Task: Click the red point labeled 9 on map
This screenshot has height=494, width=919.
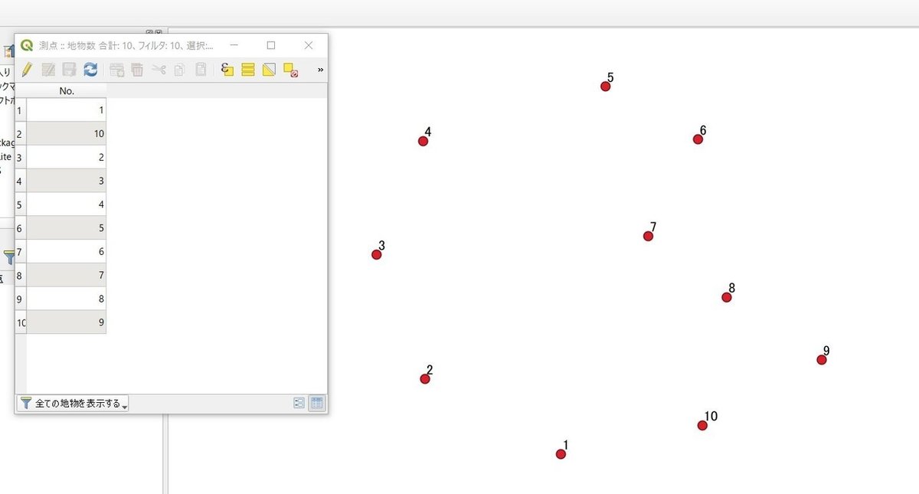Action: click(x=822, y=360)
